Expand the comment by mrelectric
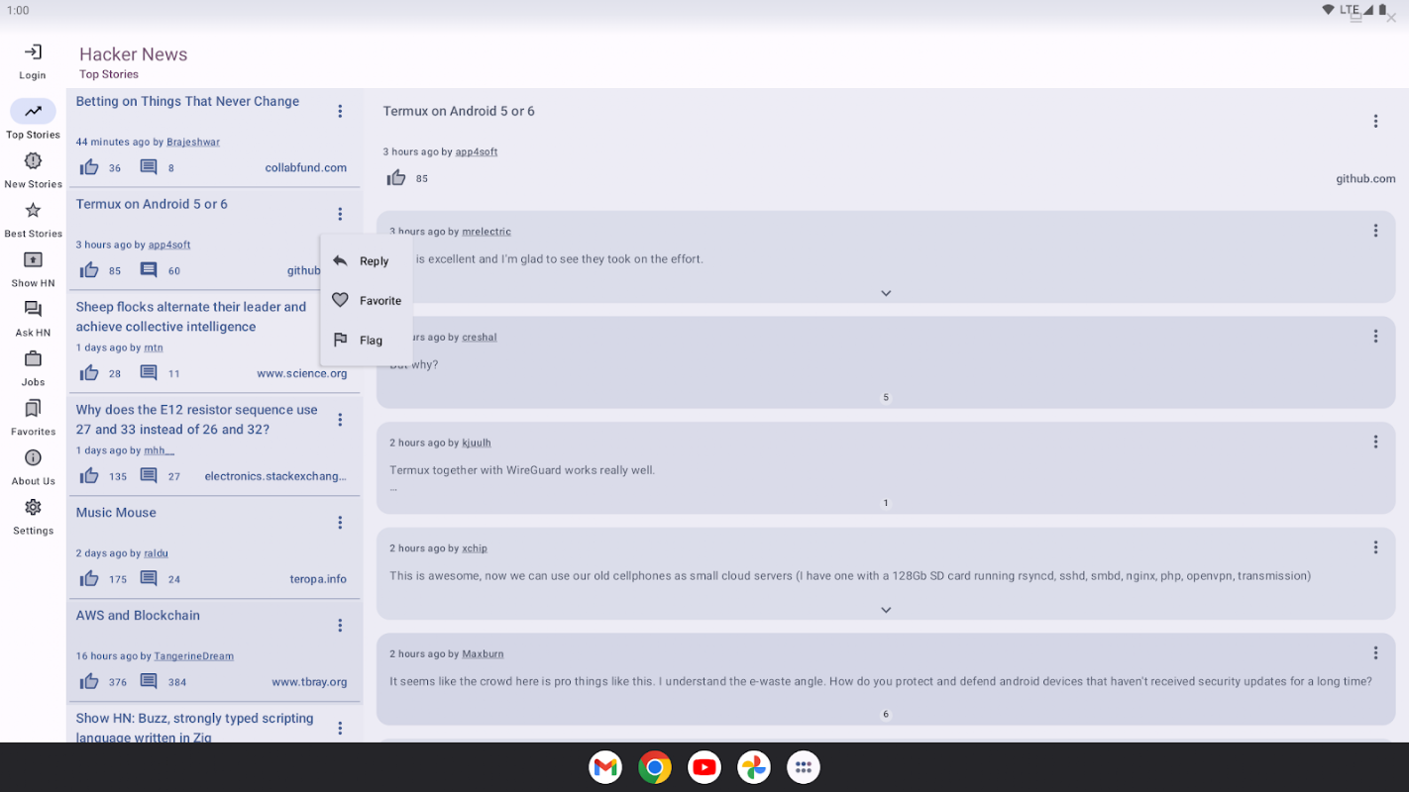 pos(886,293)
